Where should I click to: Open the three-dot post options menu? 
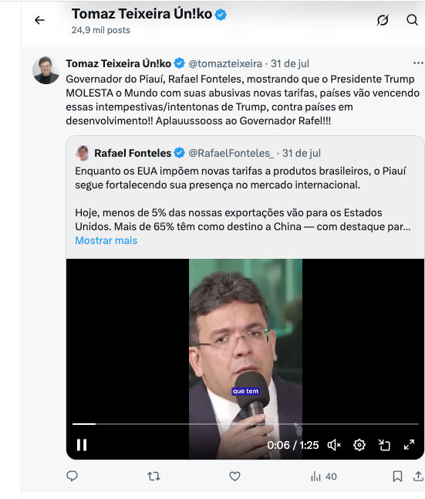(x=418, y=63)
